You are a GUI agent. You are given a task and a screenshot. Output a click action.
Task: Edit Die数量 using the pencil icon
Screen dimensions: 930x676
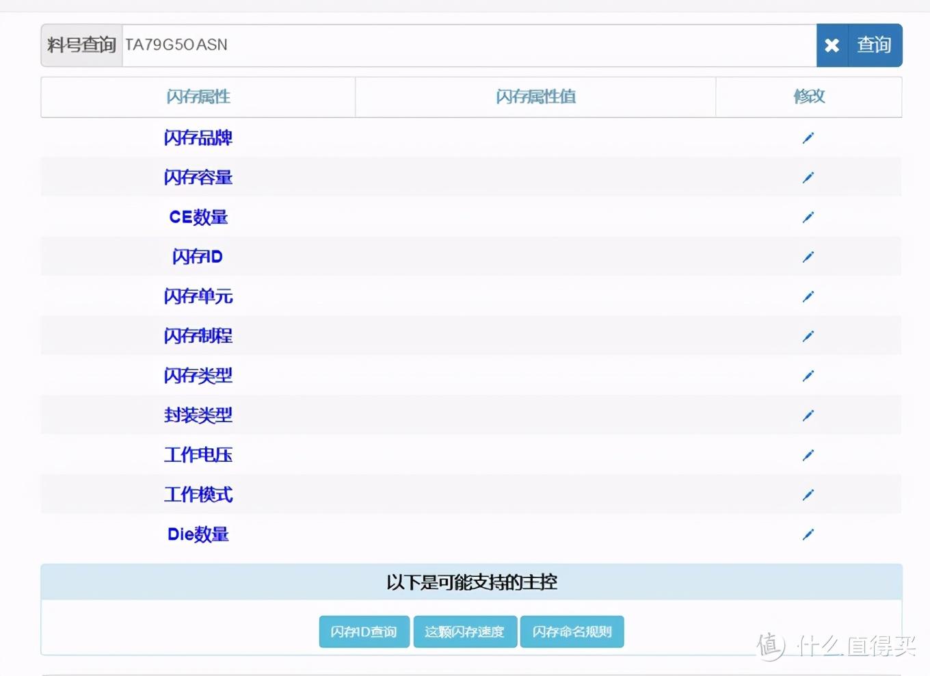tap(808, 534)
